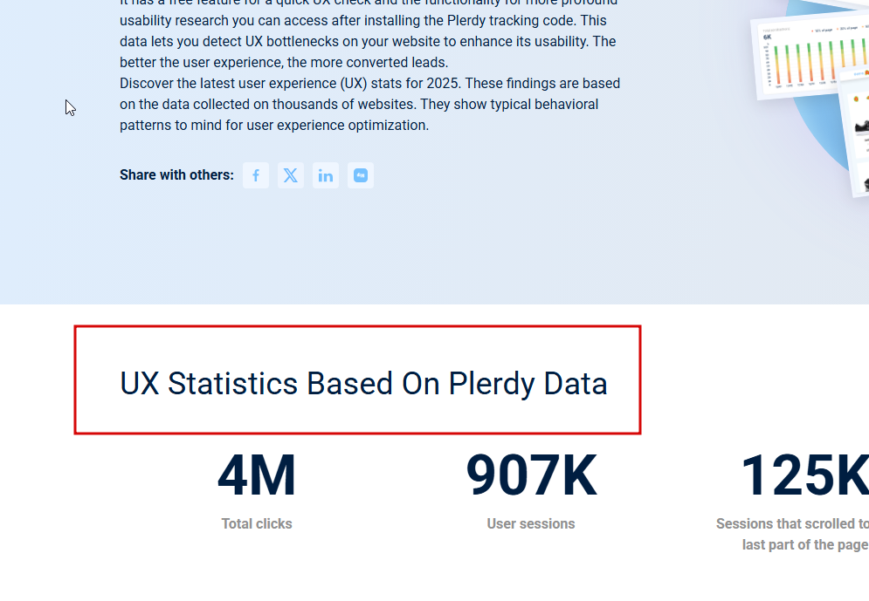Click the "Share with others:" label
The width and height of the screenshot is (869, 601).
point(176,174)
